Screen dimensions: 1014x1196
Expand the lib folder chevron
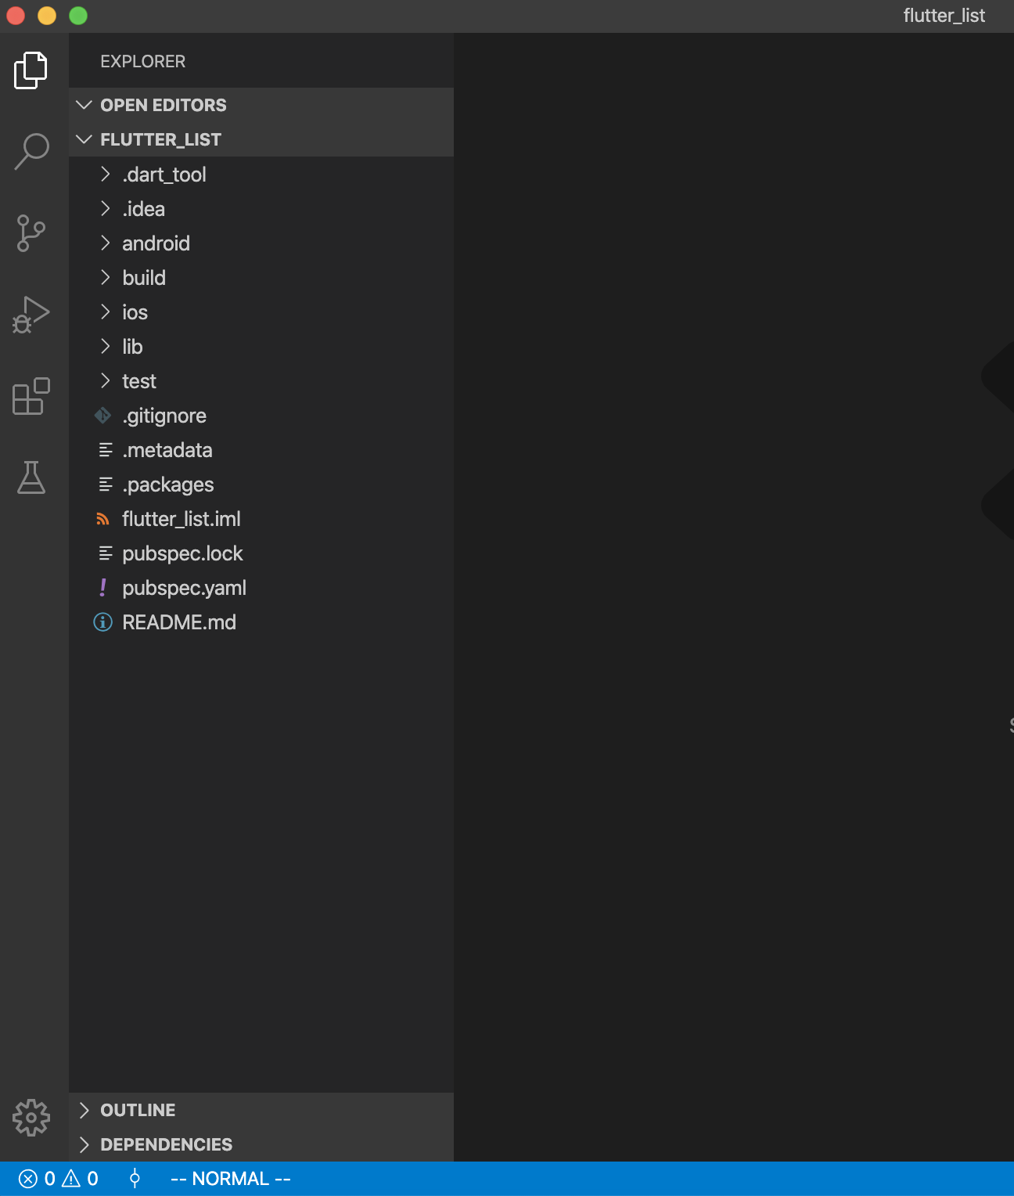tap(106, 346)
